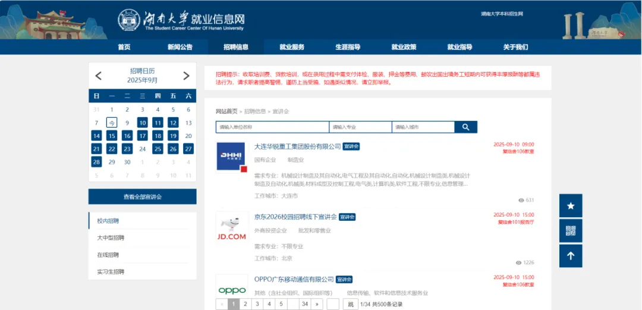
Task: Go to next month in recruitment calendar
Action: [186, 76]
